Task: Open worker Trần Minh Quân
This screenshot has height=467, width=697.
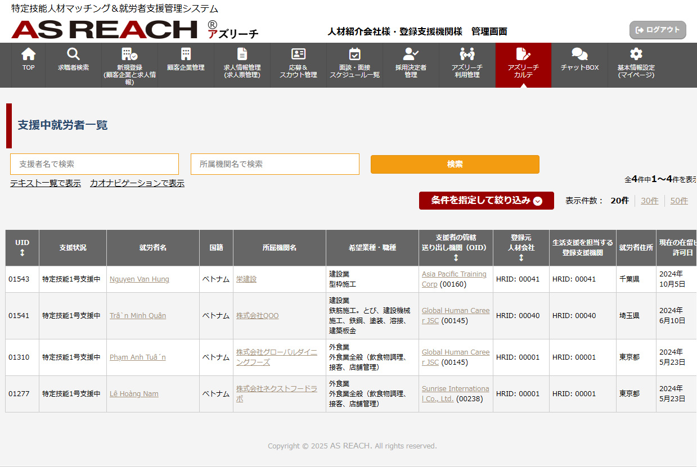Action: pyautogui.click(x=138, y=316)
